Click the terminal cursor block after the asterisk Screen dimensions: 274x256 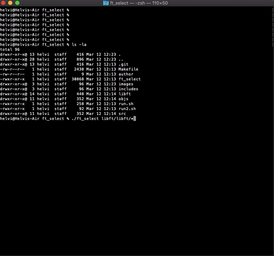pyautogui.click(x=135, y=119)
